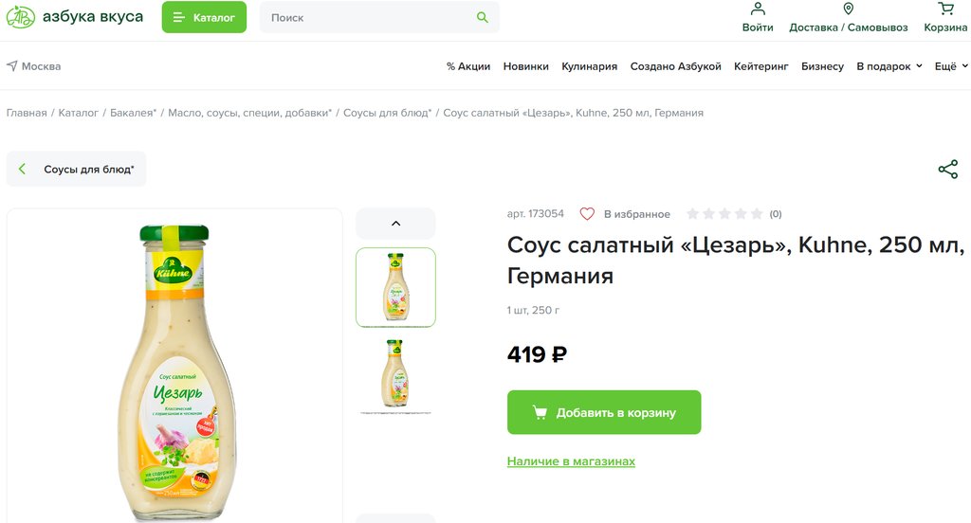This screenshot has height=523, width=971.
Task: Expand the В подарок dropdown
Action: pos(889,66)
